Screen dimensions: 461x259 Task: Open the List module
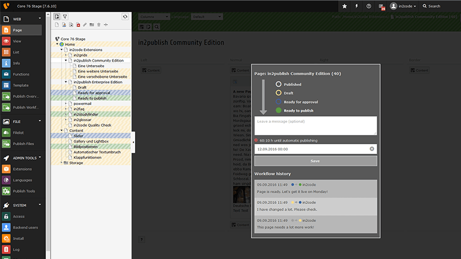(x=6, y=52)
